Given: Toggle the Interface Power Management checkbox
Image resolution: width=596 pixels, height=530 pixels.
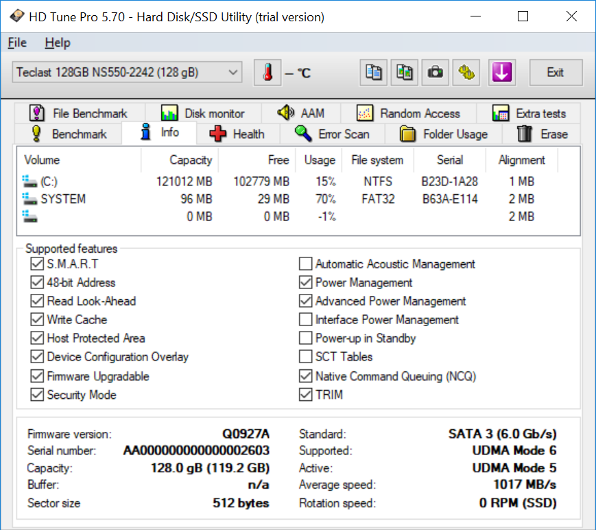Looking at the screenshot, I should [306, 320].
